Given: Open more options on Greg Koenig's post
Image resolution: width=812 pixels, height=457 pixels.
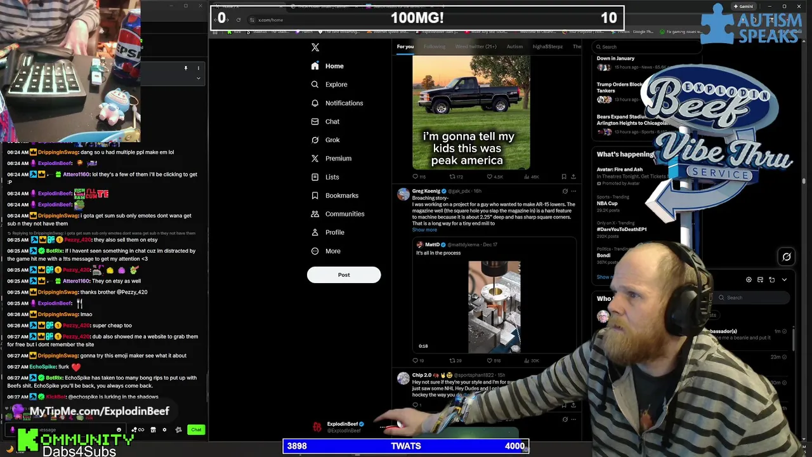Looking at the screenshot, I should click(x=573, y=191).
